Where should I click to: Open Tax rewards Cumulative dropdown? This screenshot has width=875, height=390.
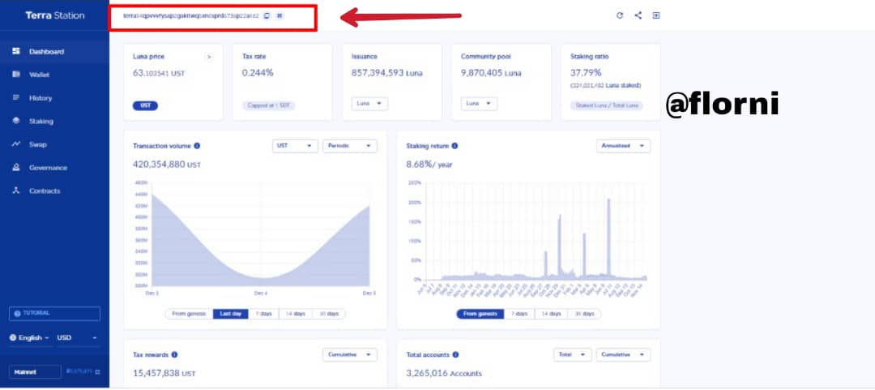pyautogui.click(x=350, y=355)
